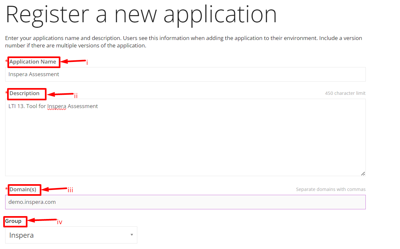Click the required asterisk beside Application Name

pos(6,61)
